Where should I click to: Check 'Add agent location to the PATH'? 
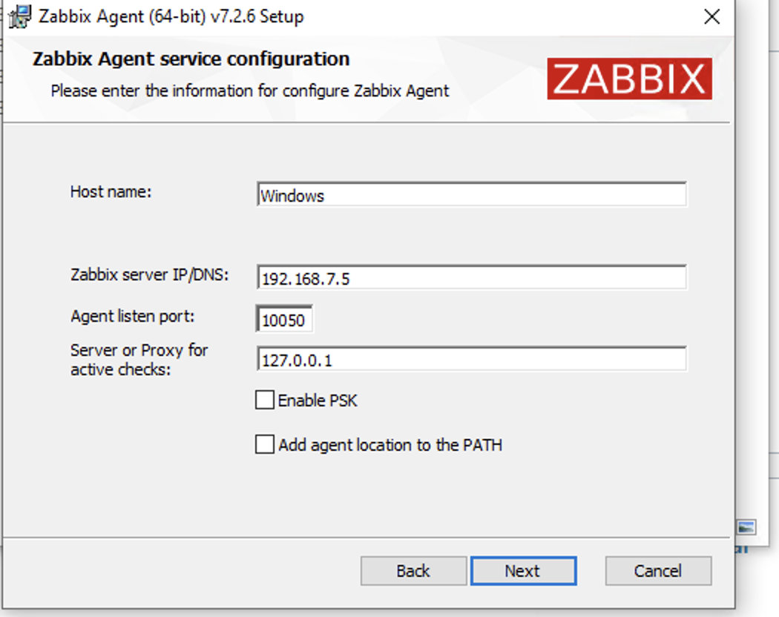(264, 444)
